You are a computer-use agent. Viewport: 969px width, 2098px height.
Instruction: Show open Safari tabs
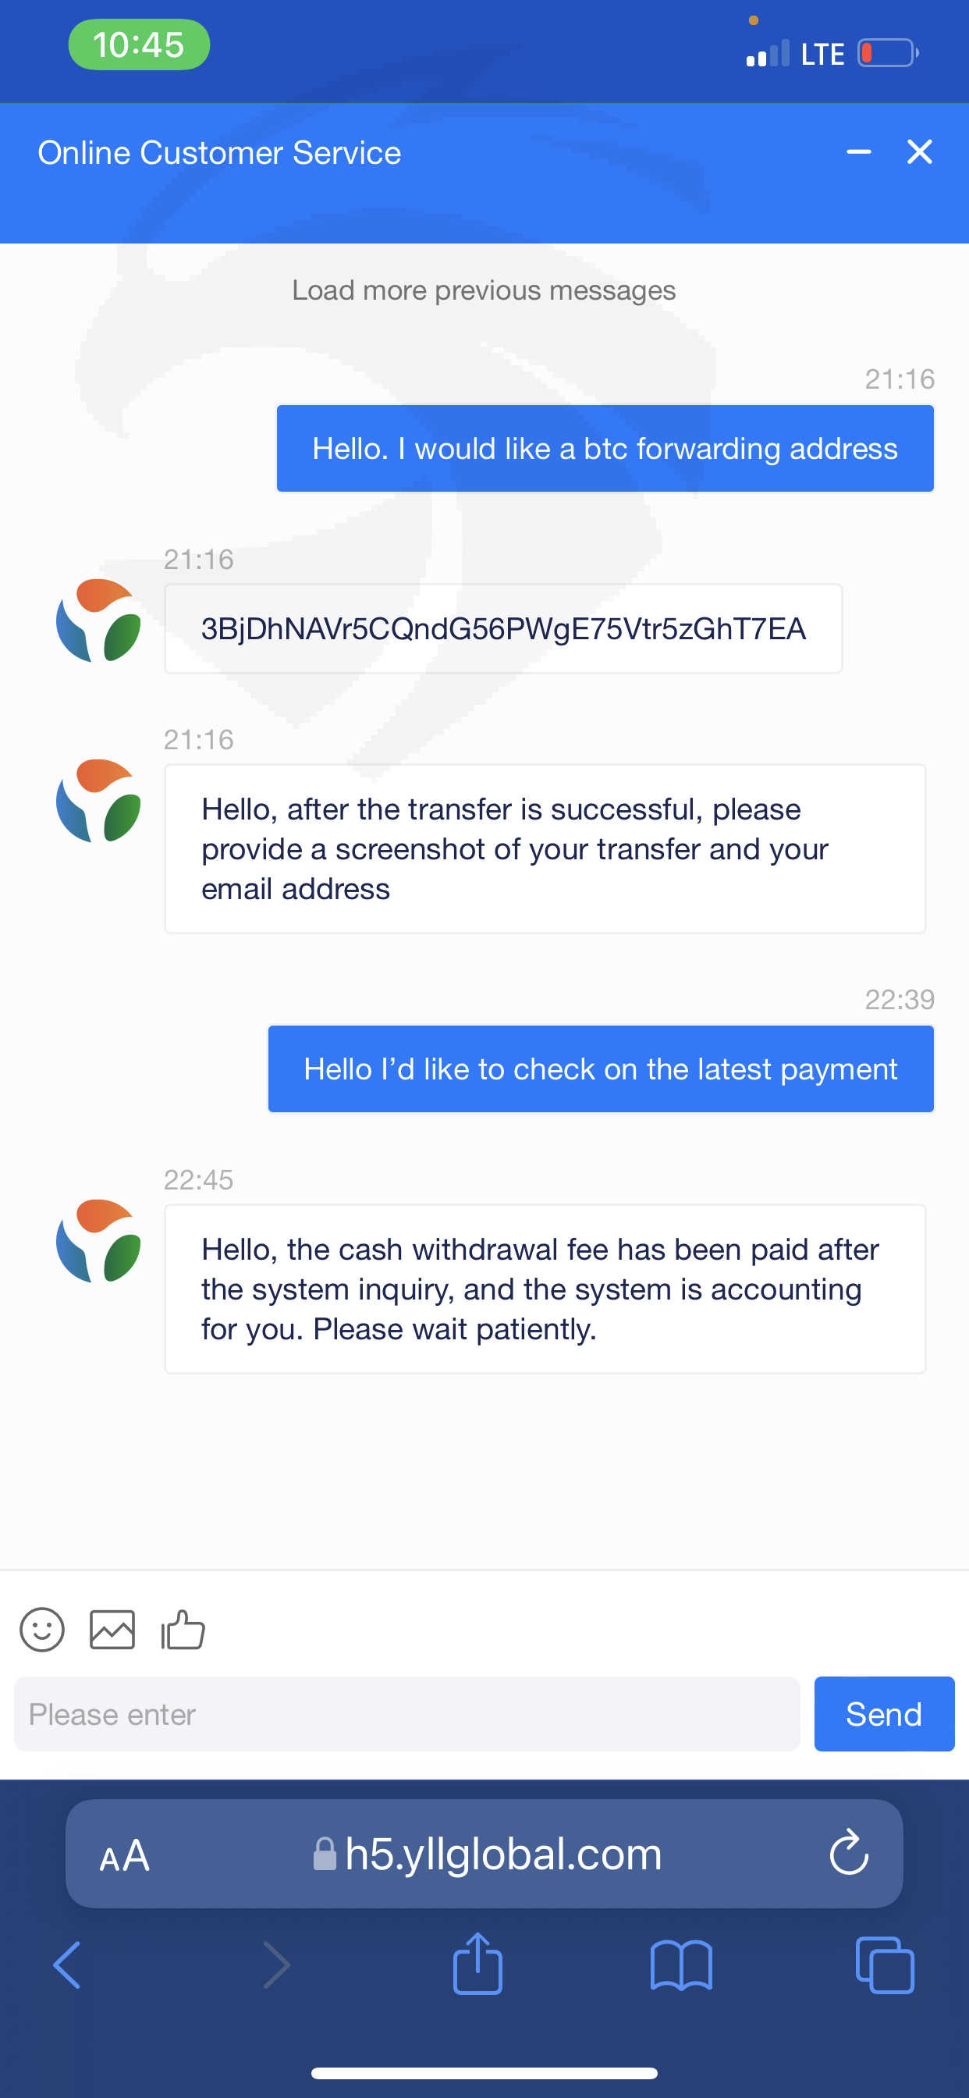[884, 1965]
